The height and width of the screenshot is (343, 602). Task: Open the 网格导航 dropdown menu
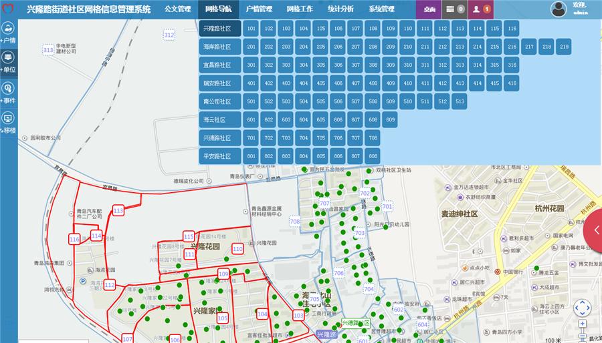(218, 9)
